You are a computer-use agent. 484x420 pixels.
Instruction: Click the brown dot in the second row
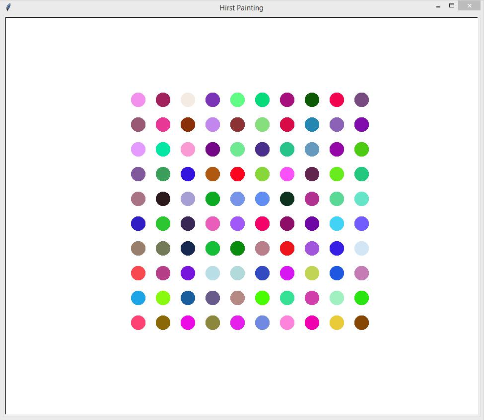pyautogui.click(x=188, y=124)
